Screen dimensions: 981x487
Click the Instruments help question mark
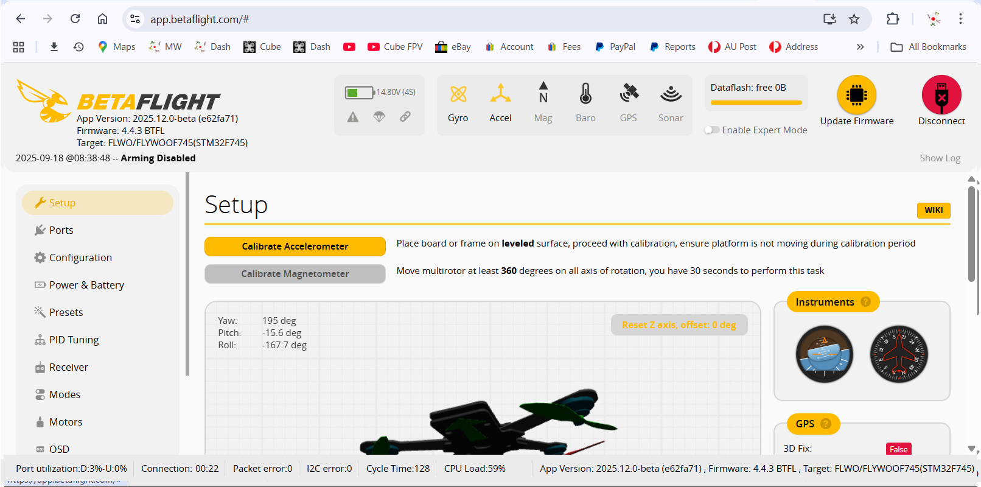click(x=865, y=302)
